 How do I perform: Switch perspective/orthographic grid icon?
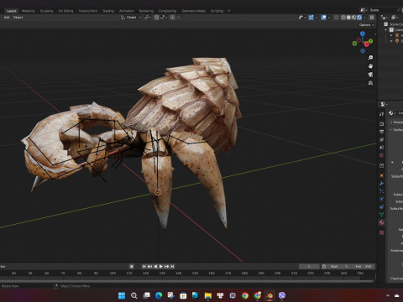[x=370, y=83]
